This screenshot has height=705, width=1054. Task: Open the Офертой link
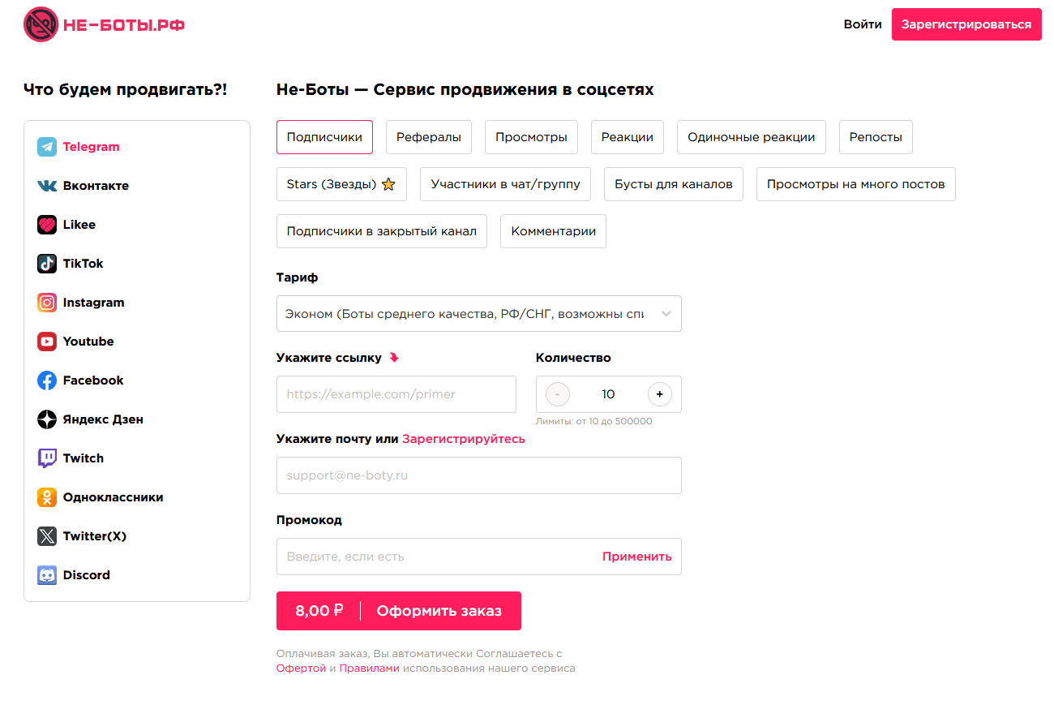point(301,668)
